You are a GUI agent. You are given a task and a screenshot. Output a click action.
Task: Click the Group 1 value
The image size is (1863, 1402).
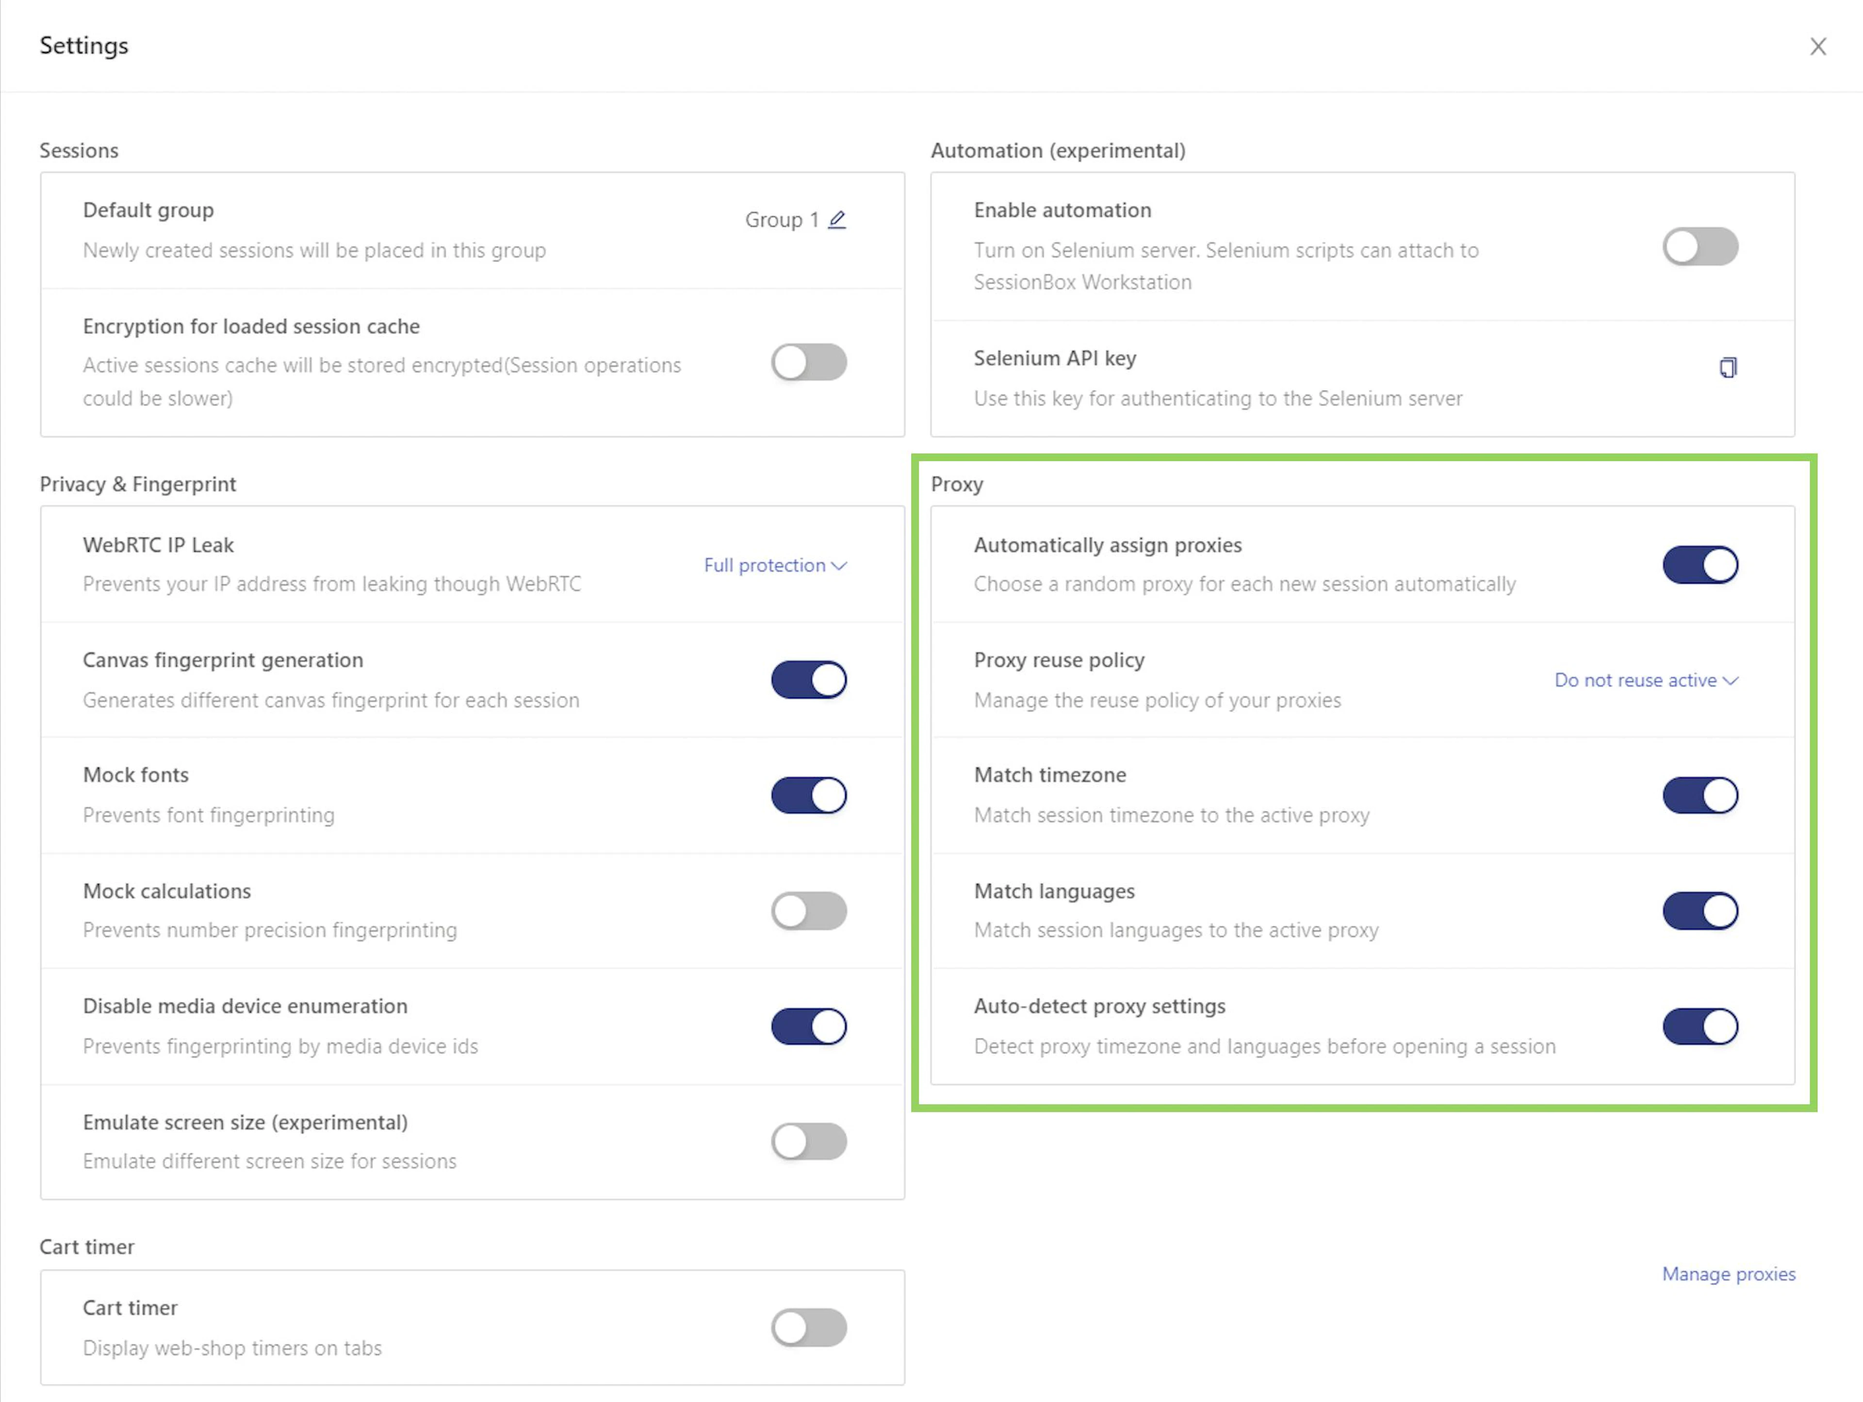pos(782,220)
